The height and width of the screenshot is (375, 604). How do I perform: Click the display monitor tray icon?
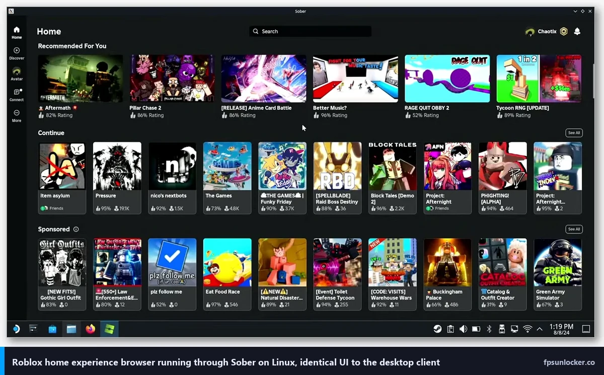tap(514, 329)
